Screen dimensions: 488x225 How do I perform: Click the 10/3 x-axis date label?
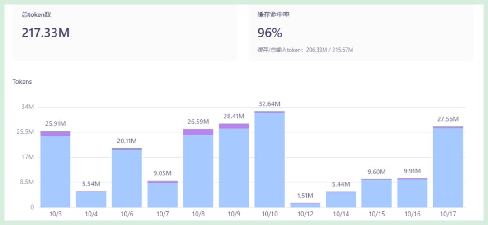point(56,214)
